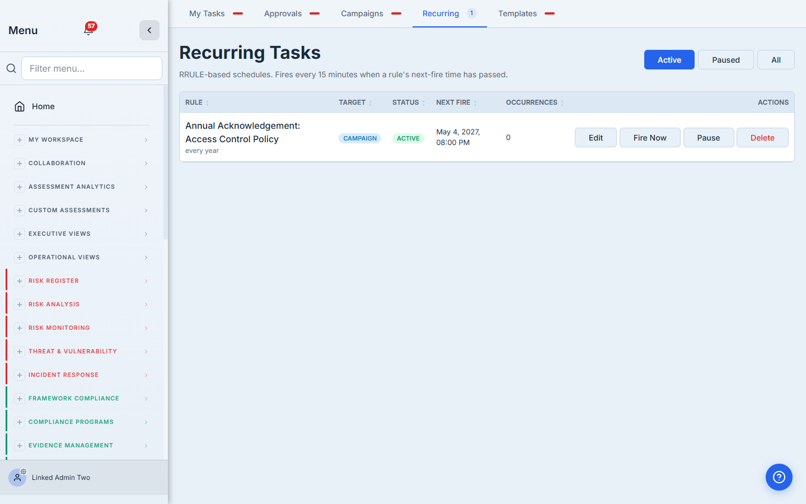Switch to the Campaigns tab
The height and width of the screenshot is (504, 806).
371,13
